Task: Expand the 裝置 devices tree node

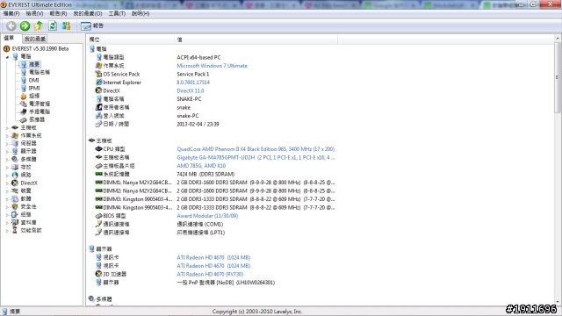Action: 7,190
